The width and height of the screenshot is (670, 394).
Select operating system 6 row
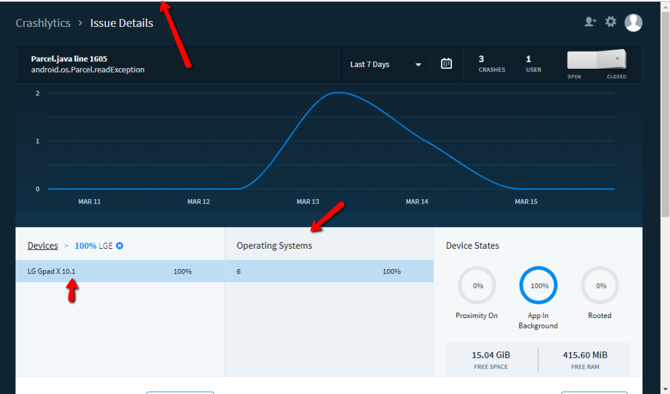click(x=328, y=271)
